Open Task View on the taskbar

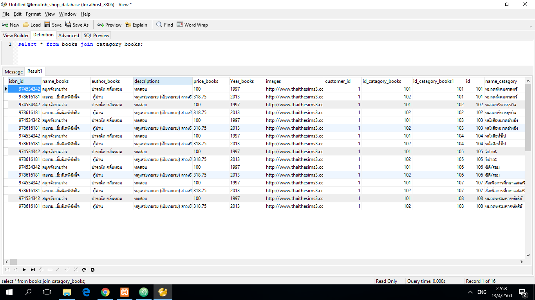[47, 292]
